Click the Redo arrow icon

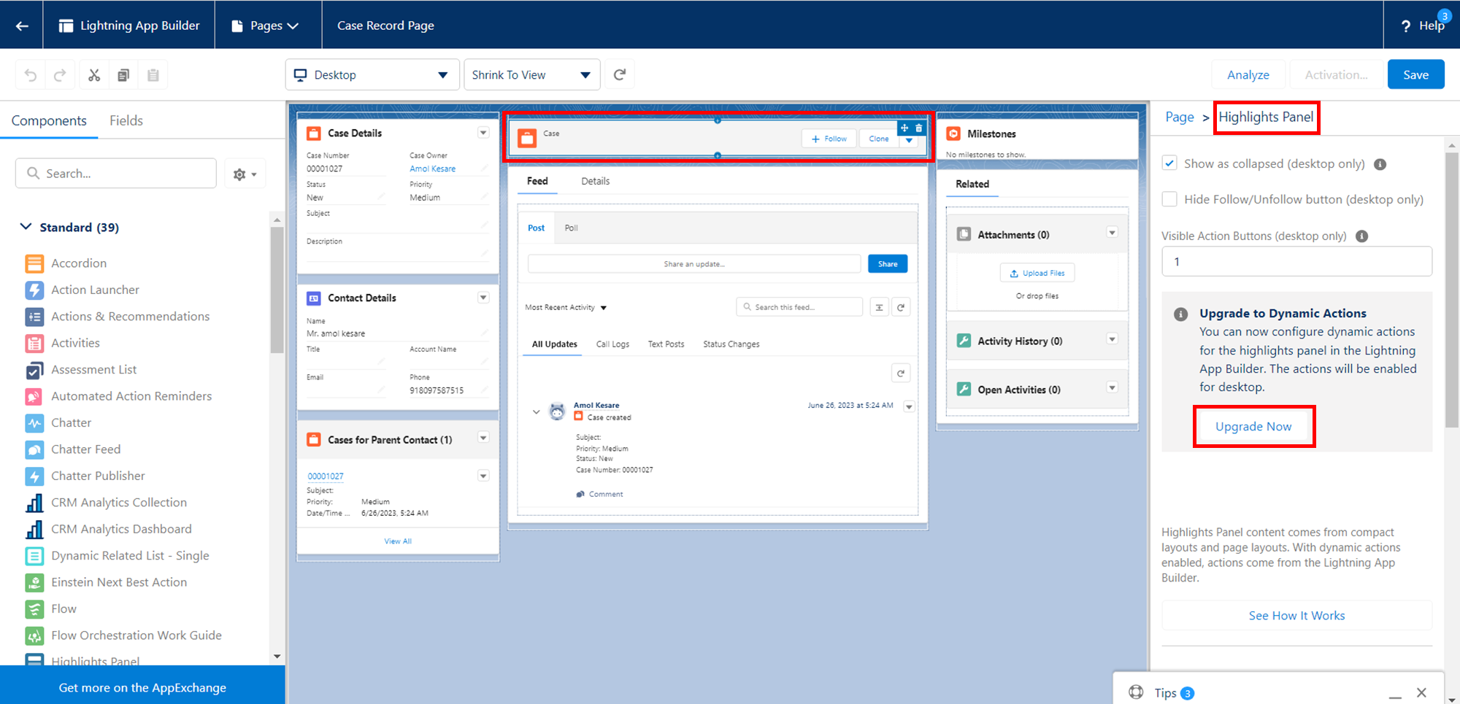(x=60, y=74)
